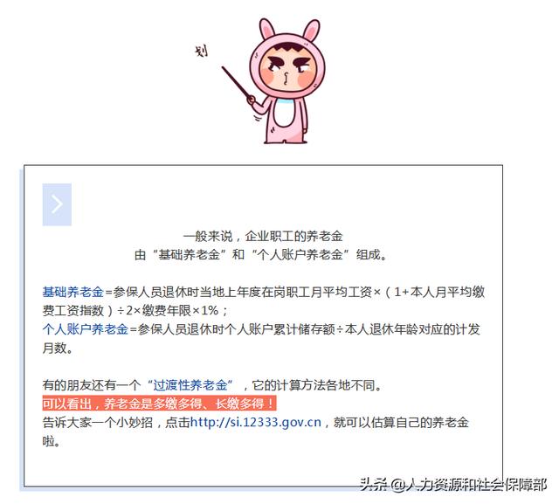Click the red highlighted 多缴多得 sentence
This screenshot has height=504, width=559.
point(159,404)
